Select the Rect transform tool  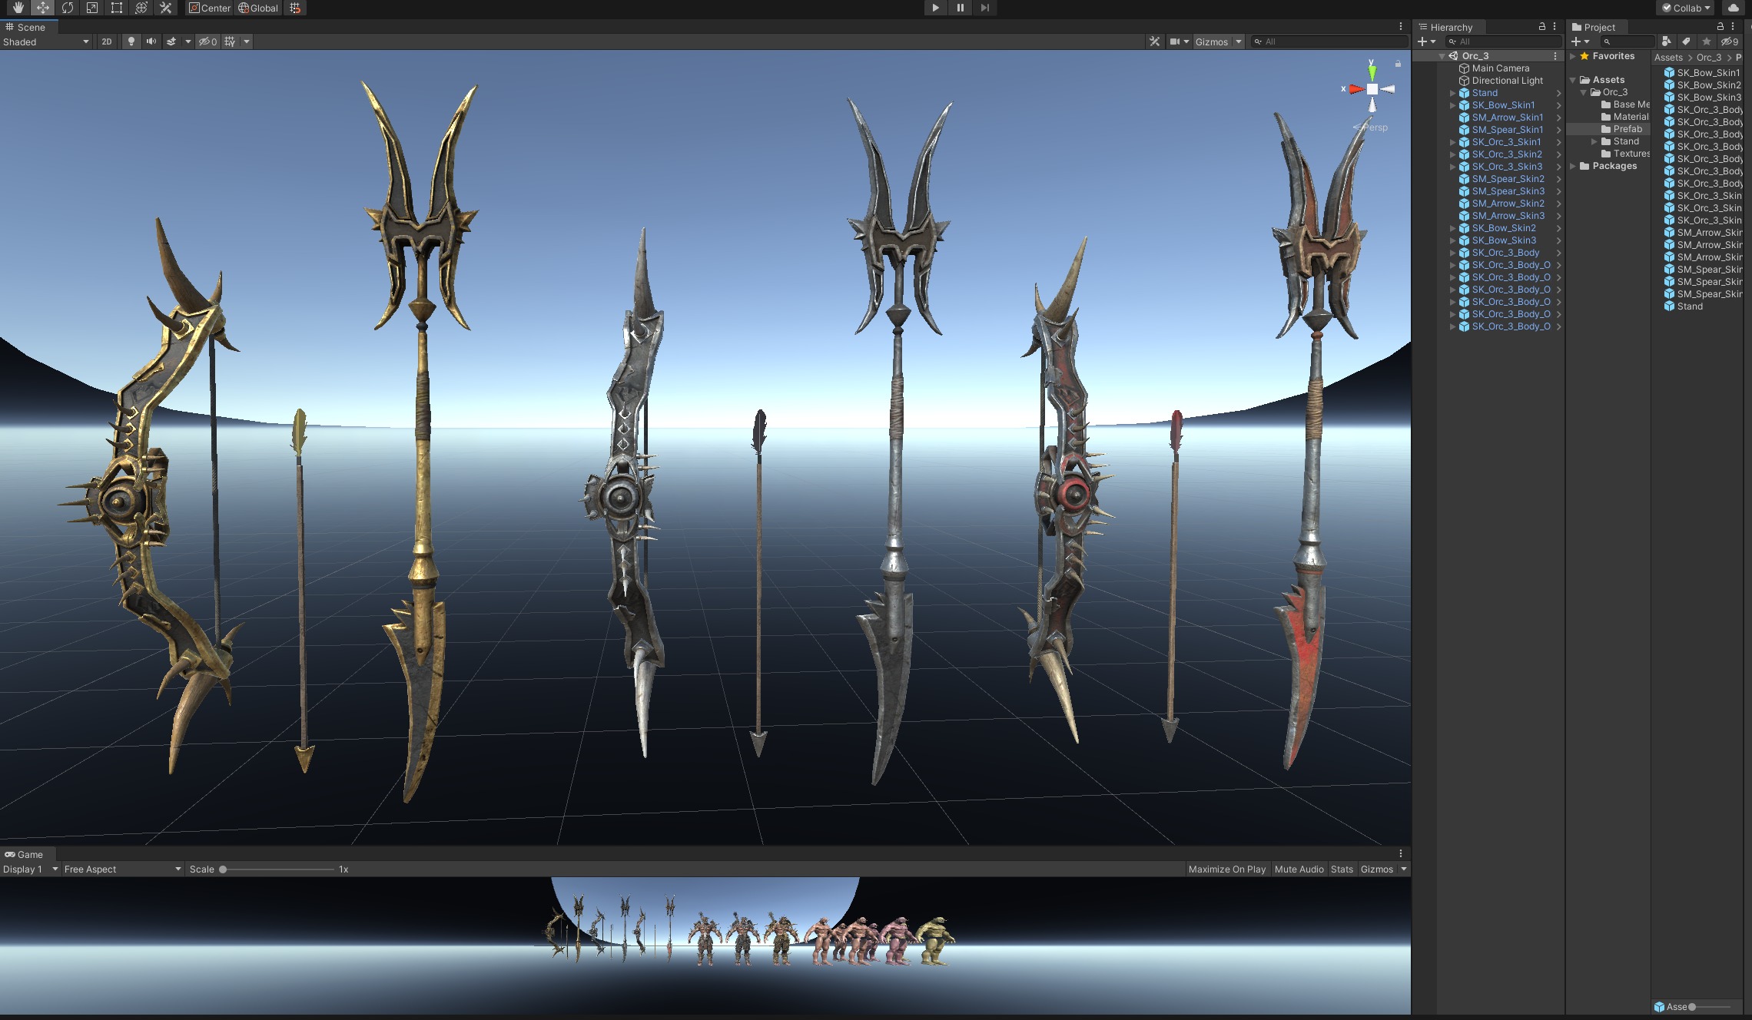click(117, 8)
